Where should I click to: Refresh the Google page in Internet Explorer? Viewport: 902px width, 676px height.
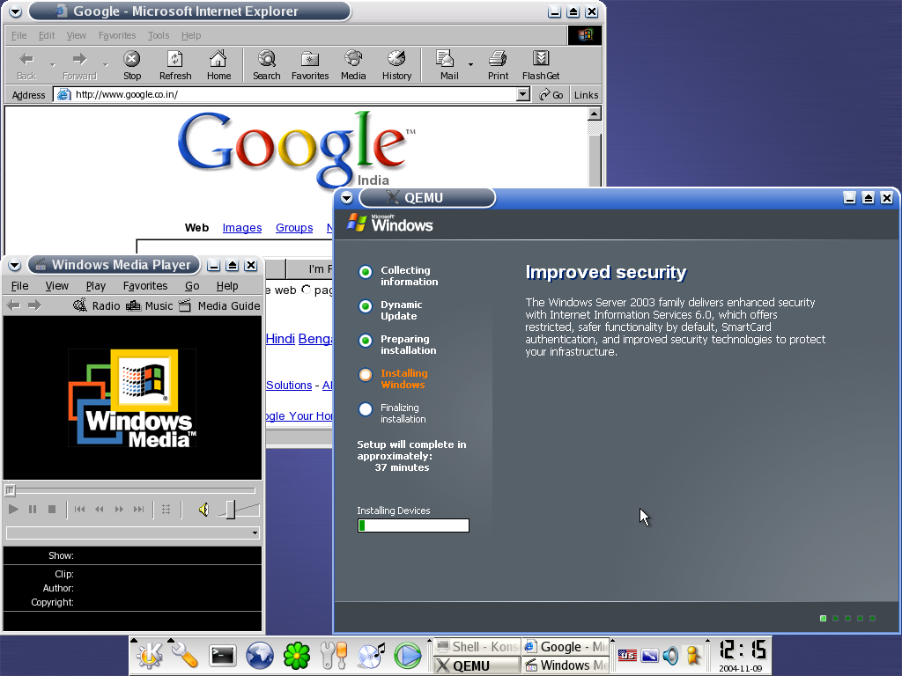175,65
